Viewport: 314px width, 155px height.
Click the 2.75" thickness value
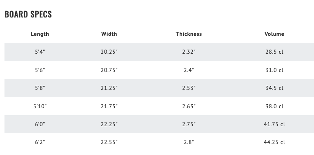point(189,124)
